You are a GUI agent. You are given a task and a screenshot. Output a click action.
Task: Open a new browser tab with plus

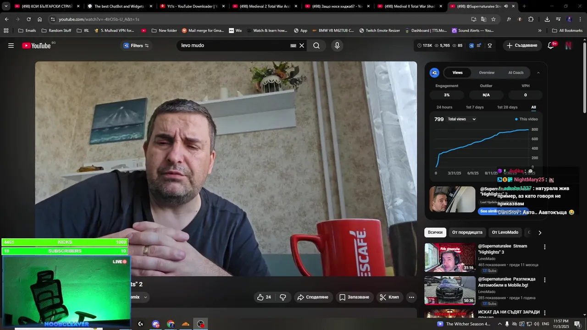524,6
